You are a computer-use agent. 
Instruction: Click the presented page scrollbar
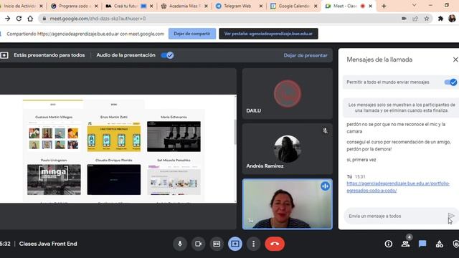(235, 132)
